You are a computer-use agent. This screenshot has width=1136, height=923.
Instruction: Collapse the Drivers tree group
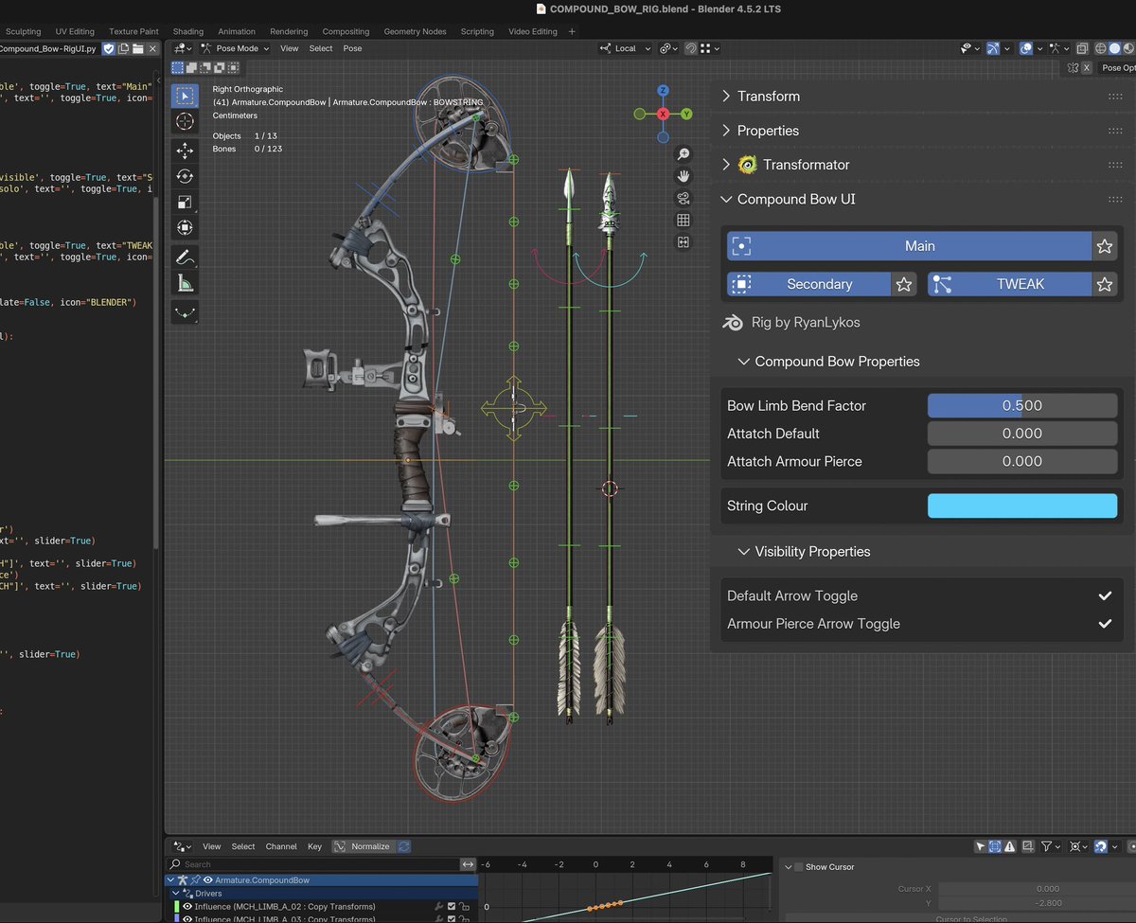point(175,894)
